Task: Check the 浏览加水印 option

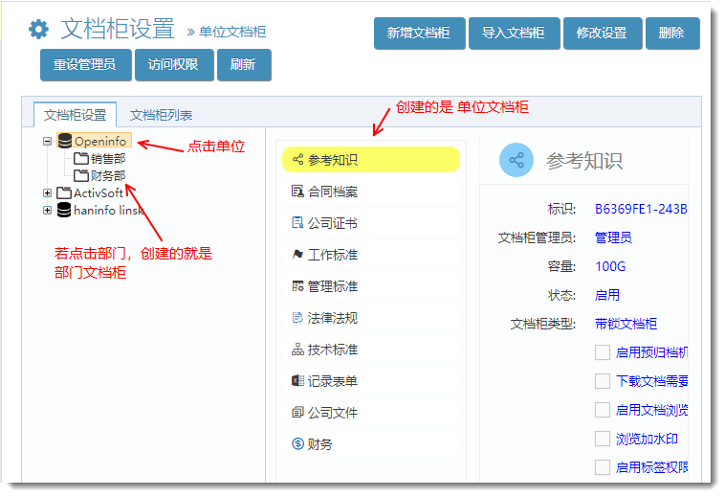Action: pyautogui.click(x=603, y=439)
